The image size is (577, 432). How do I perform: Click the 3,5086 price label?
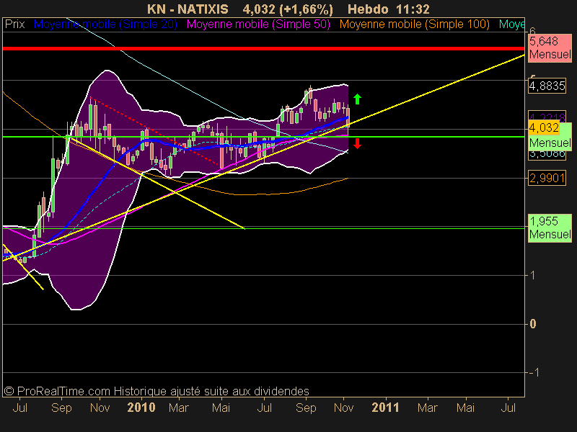[x=547, y=153]
